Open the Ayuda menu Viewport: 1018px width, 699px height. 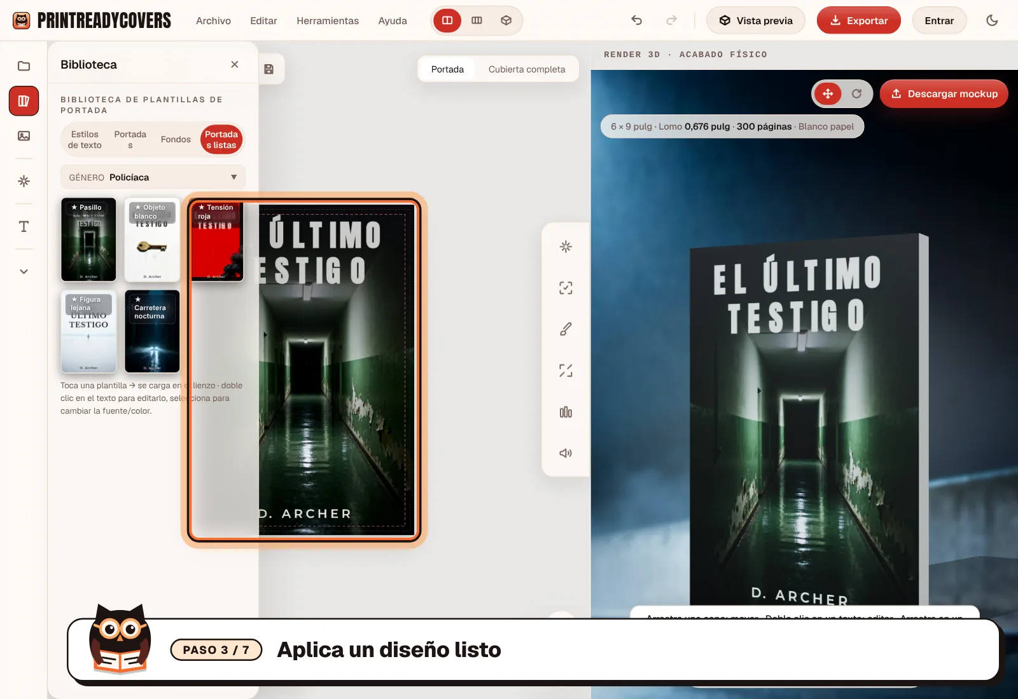[393, 20]
